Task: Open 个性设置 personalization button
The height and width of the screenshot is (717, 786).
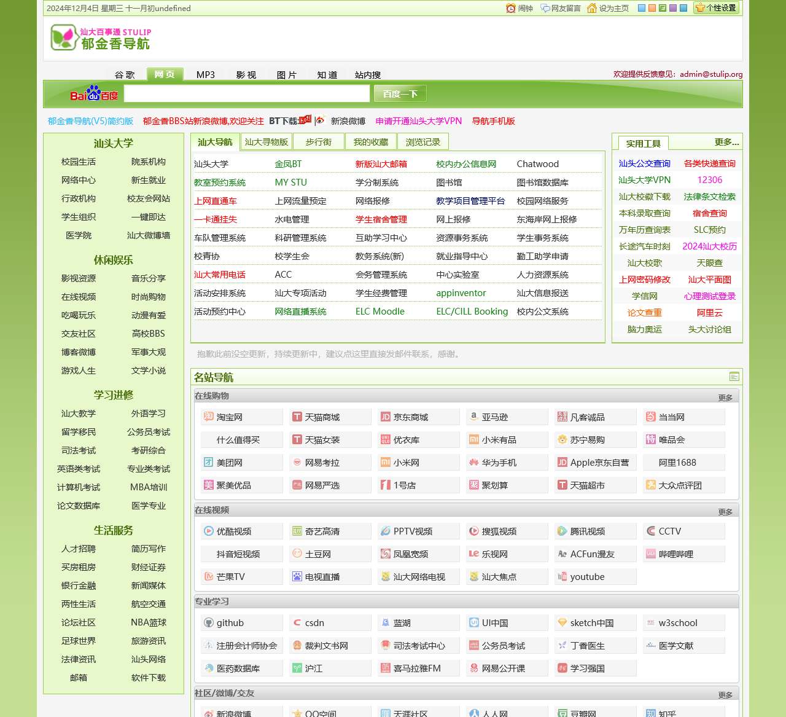Action: tap(716, 8)
